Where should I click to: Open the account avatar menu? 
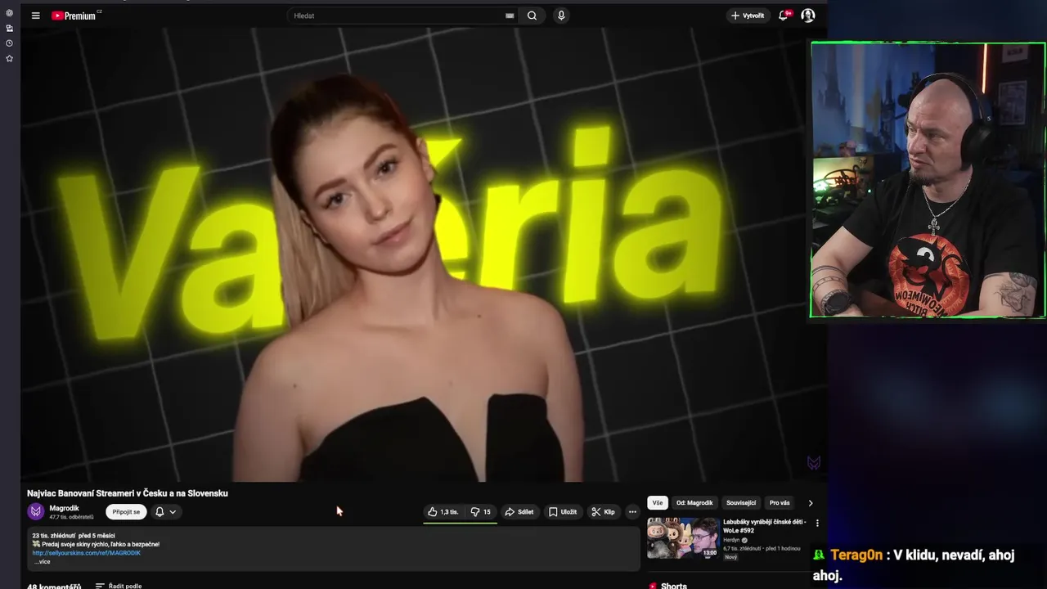(x=808, y=16)
